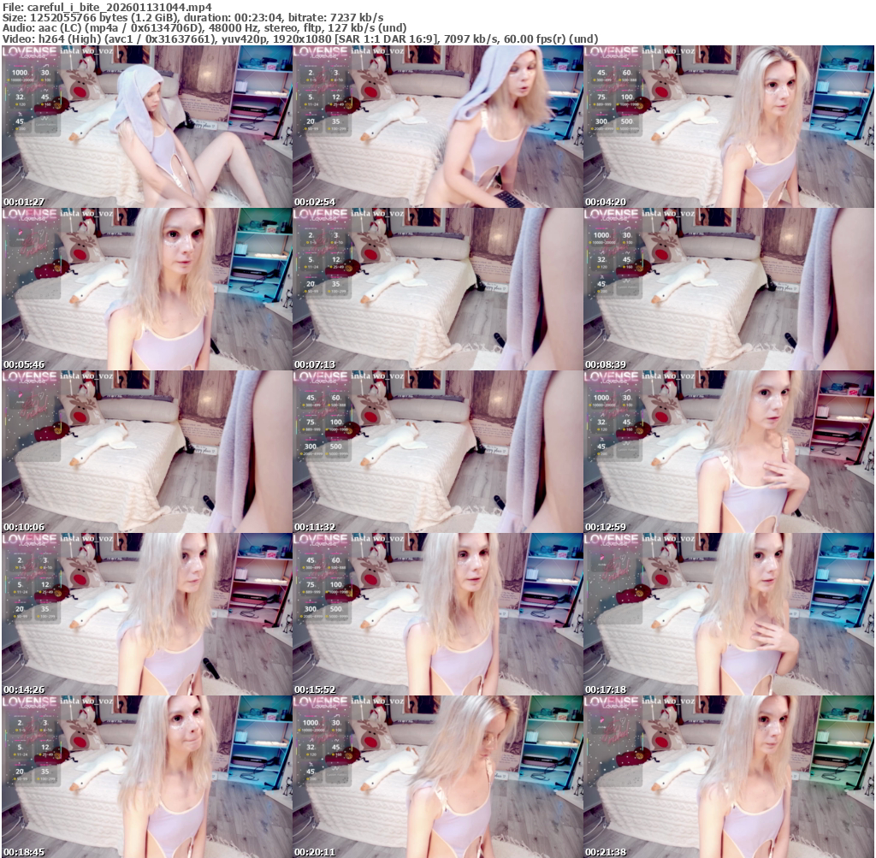Click the 'Audio: aac (LC)' header line

tap(204, 28)
